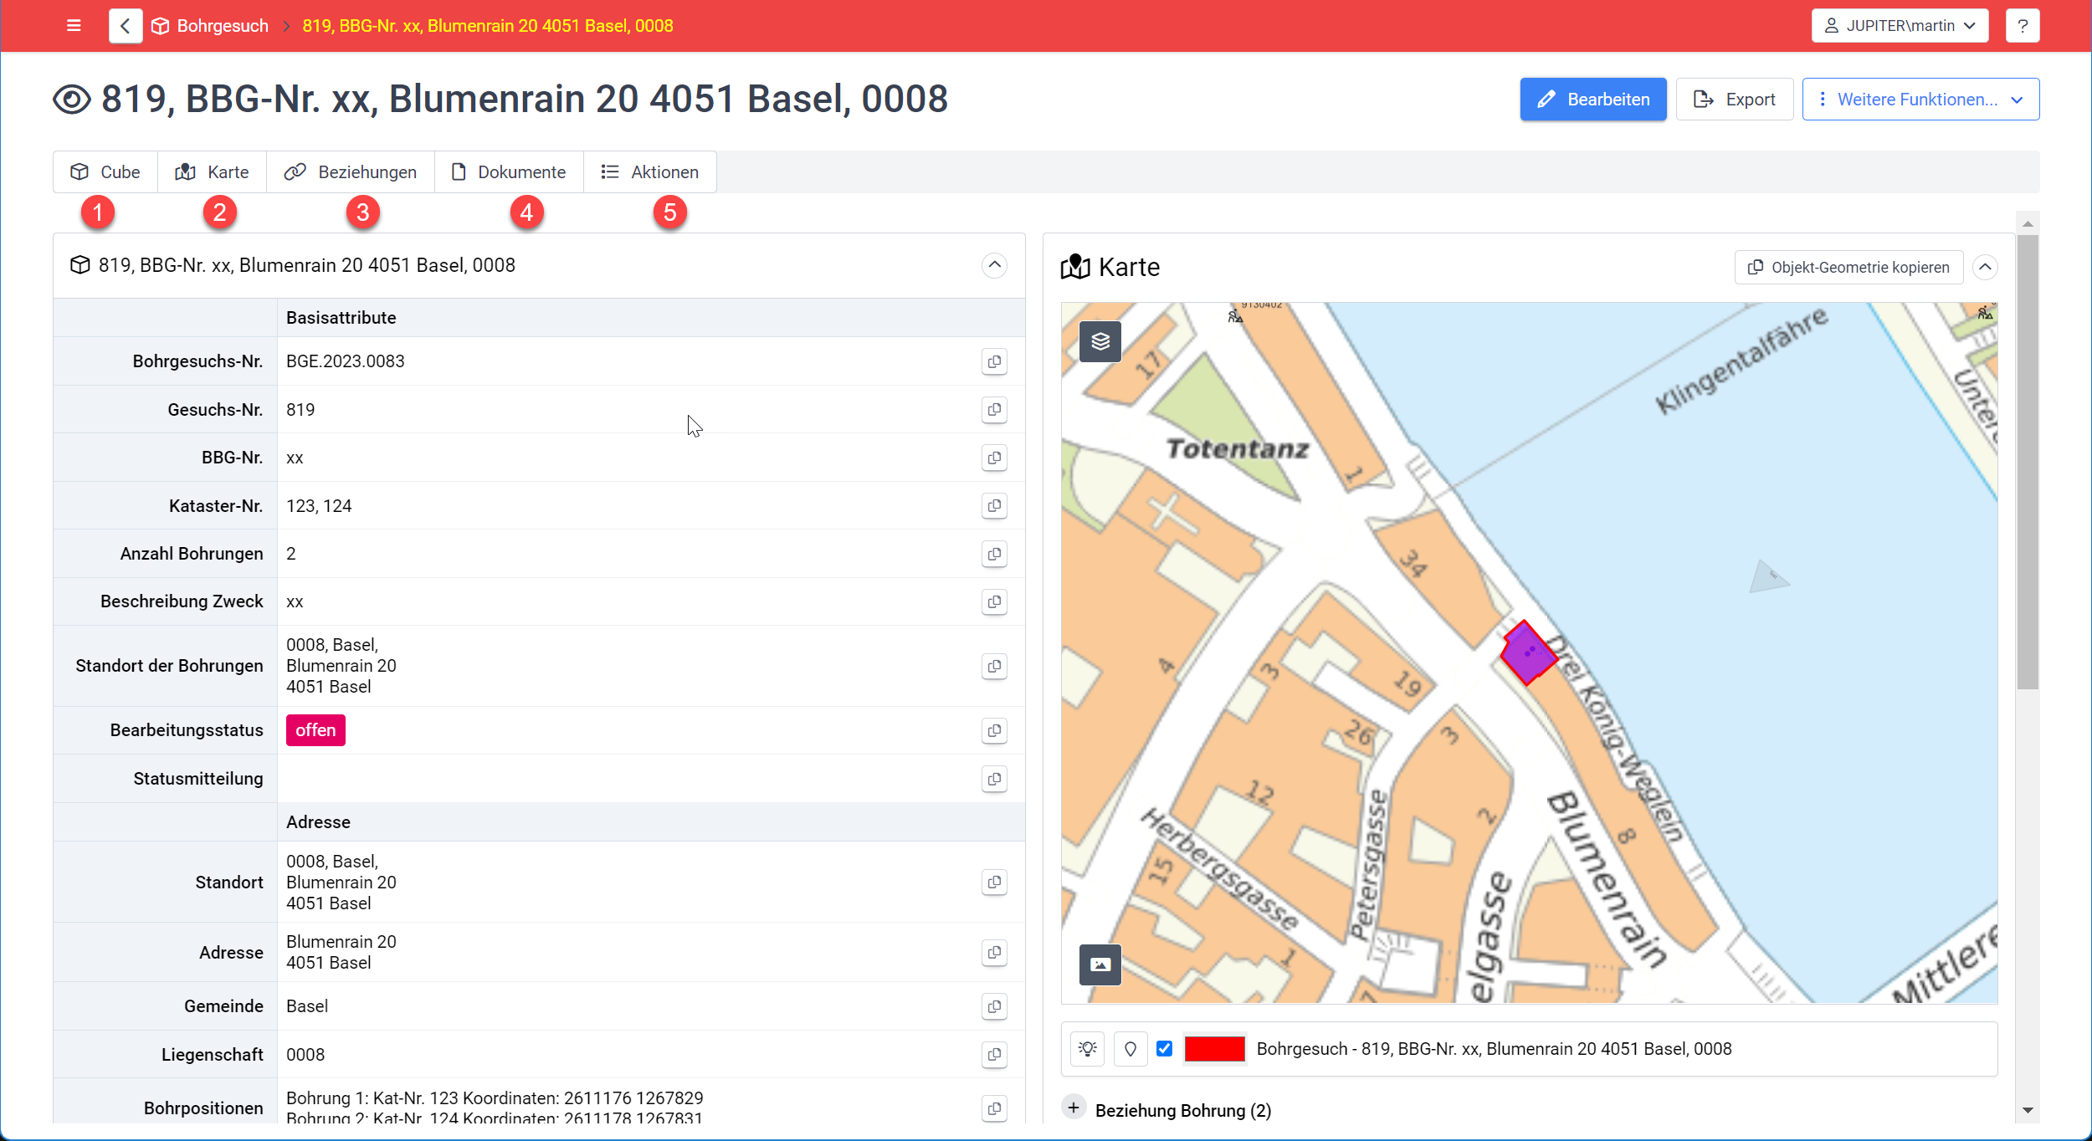Open the help question mark

[x=2023, y=26]
